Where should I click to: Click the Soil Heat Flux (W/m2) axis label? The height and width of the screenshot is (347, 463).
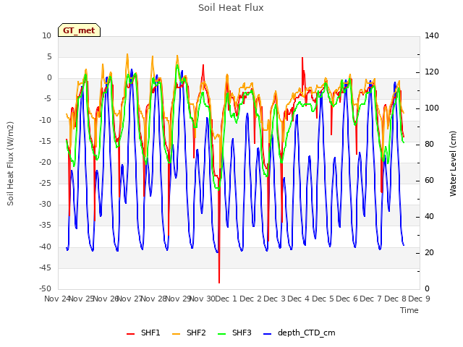tap(10, 163)
